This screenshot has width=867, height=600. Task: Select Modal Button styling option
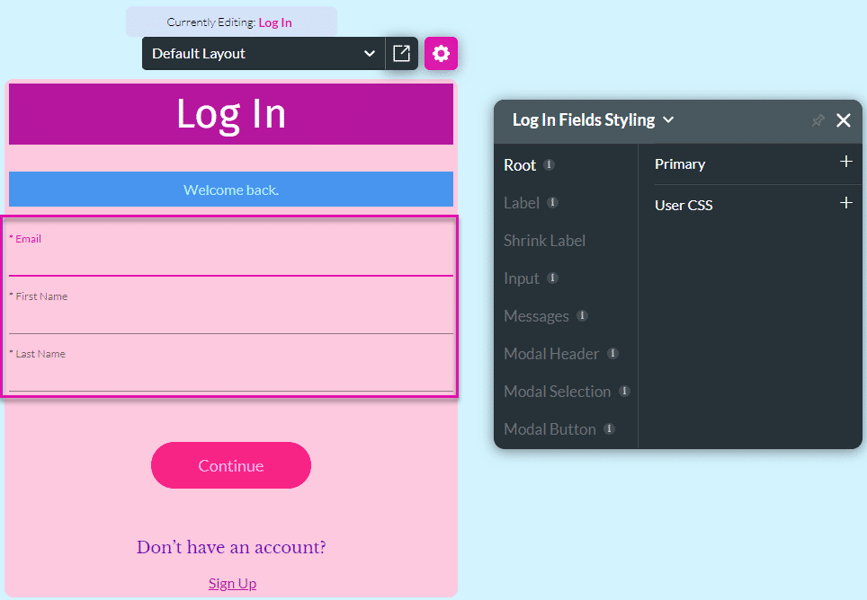click(550, 429)
